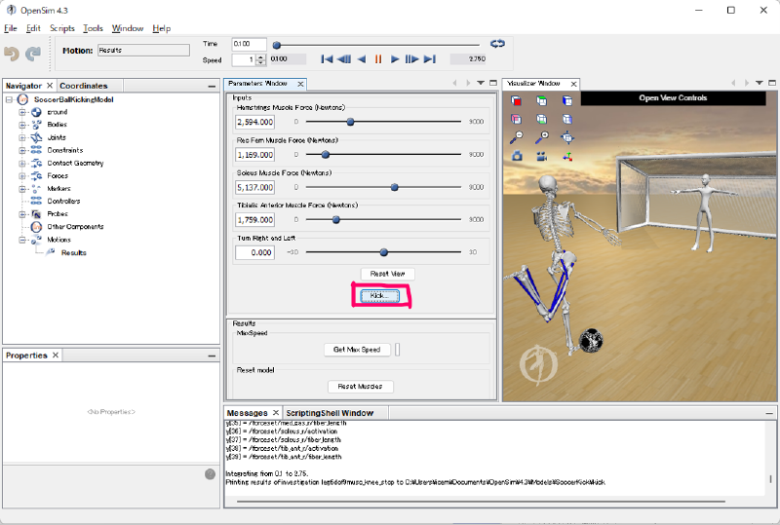Toggle the axes display icon in visualizer
This screenshot has width=780, height=525.
567,156
